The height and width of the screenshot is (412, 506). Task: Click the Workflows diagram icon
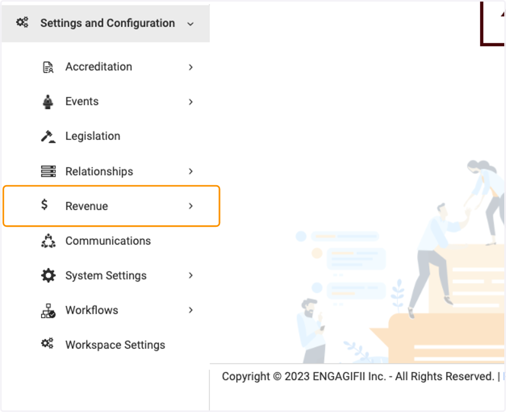48,310
